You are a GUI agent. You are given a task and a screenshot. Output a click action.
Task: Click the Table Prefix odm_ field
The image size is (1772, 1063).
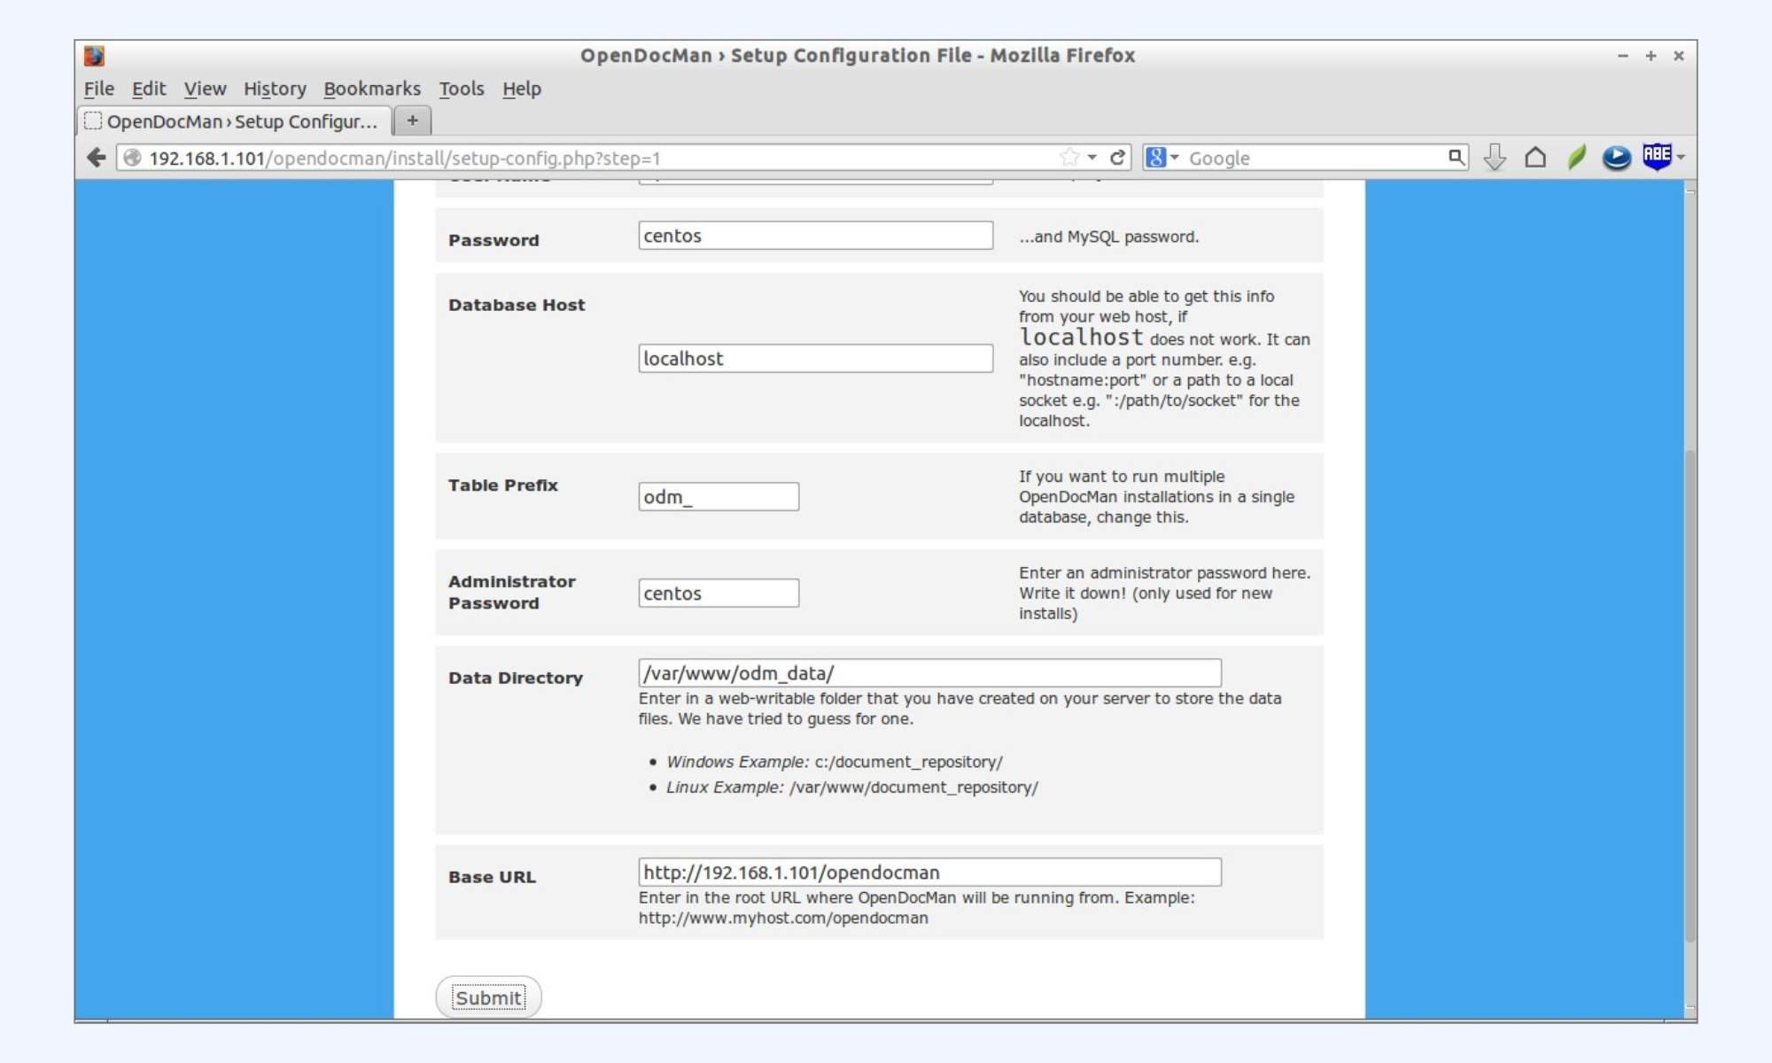pyautogui.click(x=719, y=497)
